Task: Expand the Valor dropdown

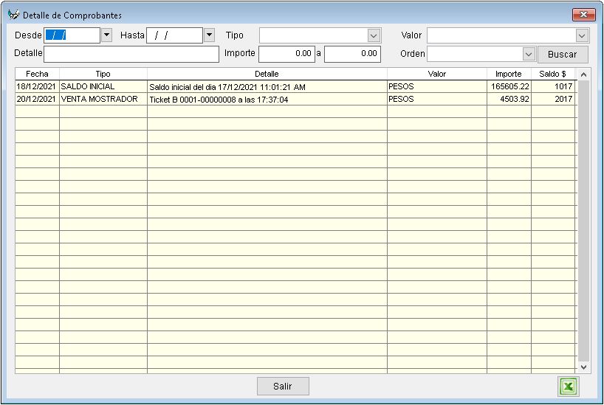Action: [x=582, y=35]
